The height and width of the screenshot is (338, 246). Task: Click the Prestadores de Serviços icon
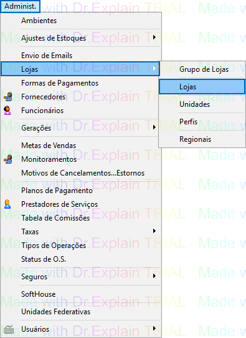click(x=7, y=204)
